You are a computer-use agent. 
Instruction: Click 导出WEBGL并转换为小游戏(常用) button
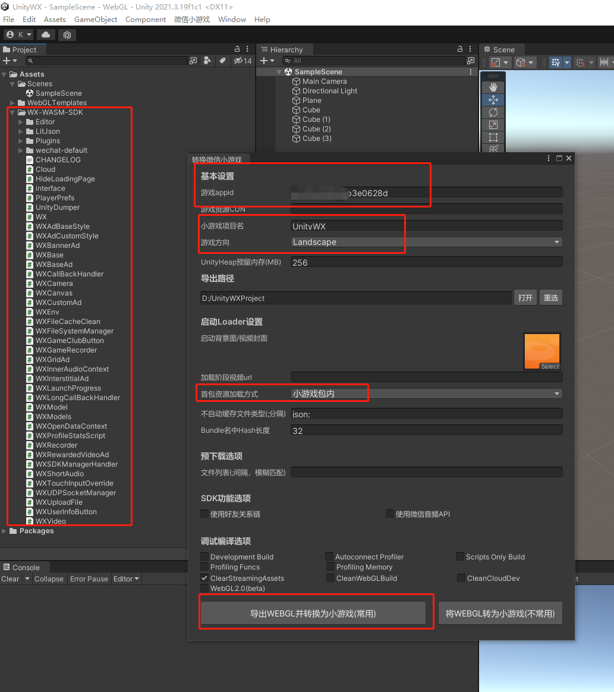tap(313, 614)
